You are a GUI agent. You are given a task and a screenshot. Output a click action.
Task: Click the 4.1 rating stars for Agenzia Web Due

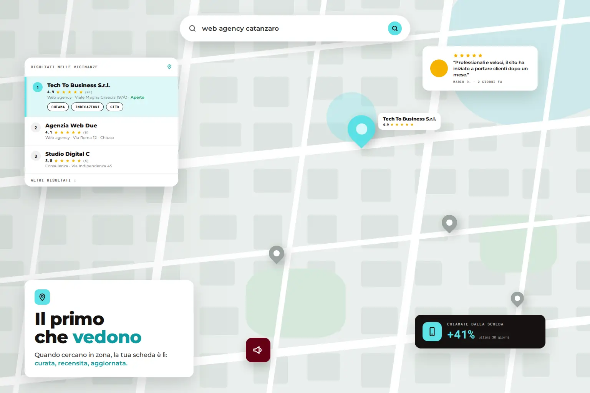pos(68,132)
